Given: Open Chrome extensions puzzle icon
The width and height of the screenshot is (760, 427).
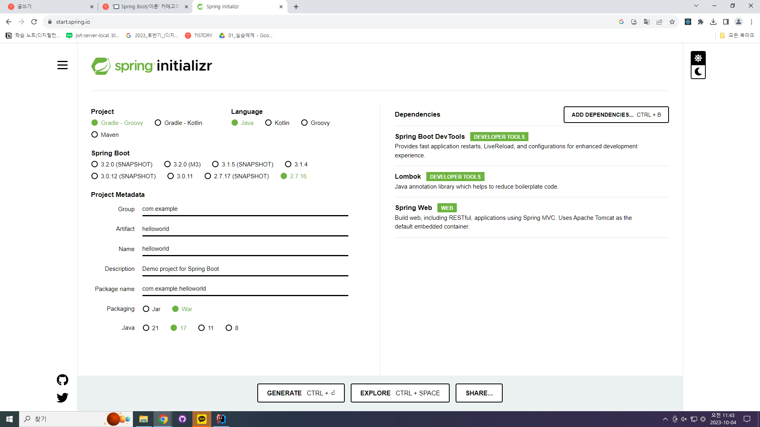Looking at the screenshot, I should pos(701,22).
